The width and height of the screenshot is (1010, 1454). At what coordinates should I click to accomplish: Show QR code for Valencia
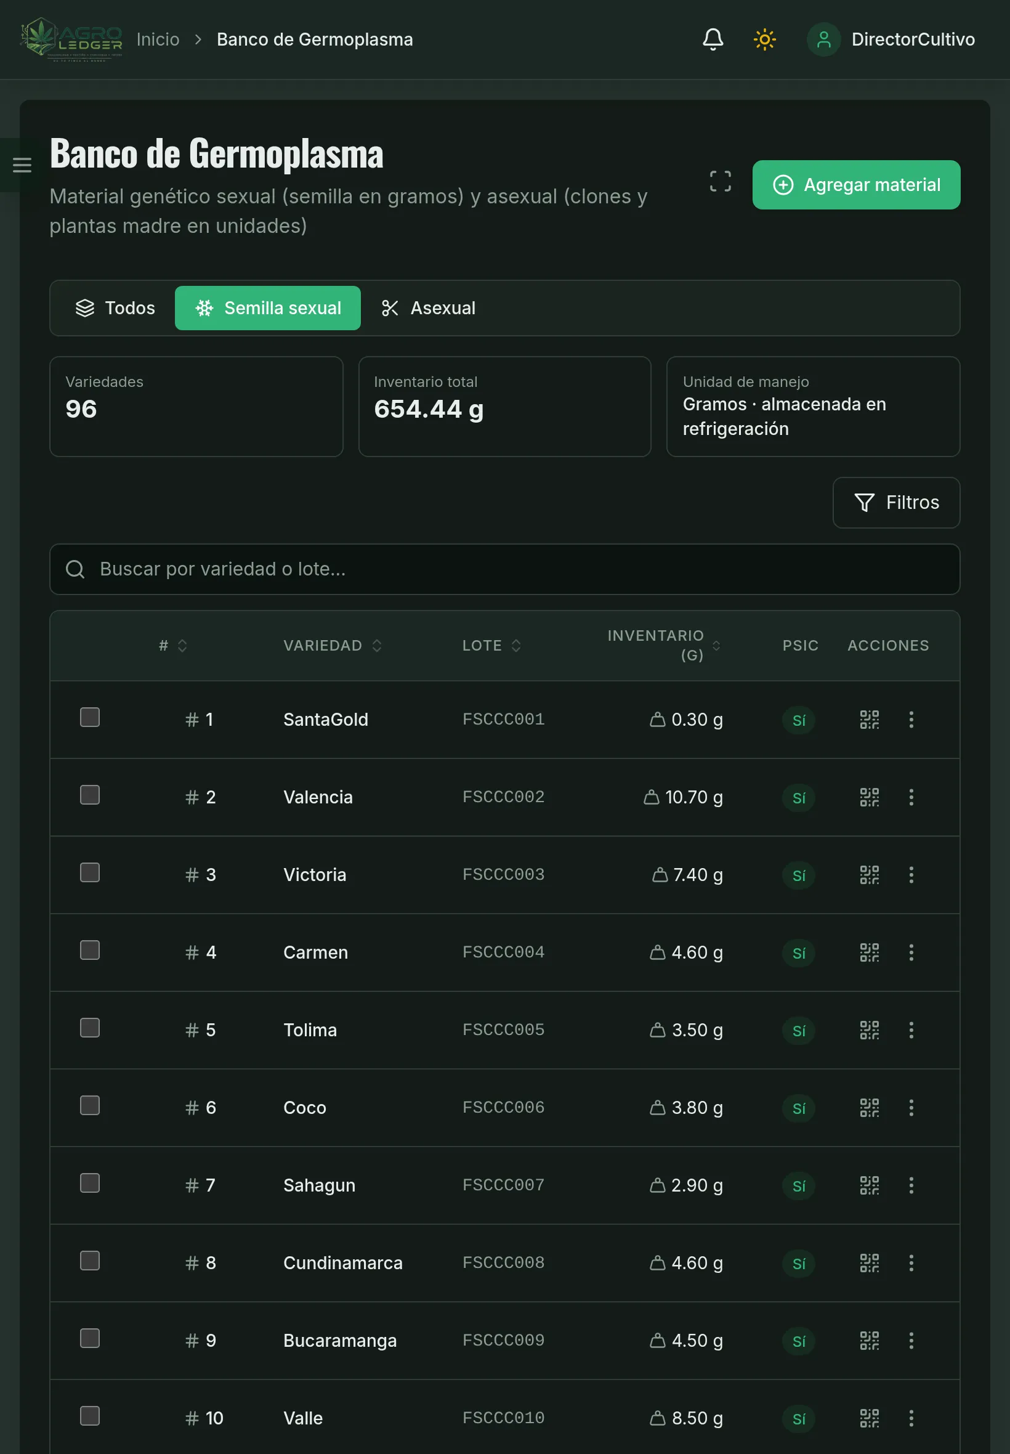point(869,797)
